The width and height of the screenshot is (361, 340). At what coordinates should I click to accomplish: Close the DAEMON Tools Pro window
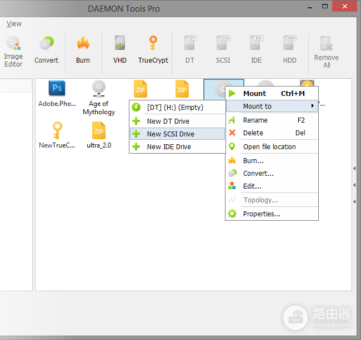point(344,6)
